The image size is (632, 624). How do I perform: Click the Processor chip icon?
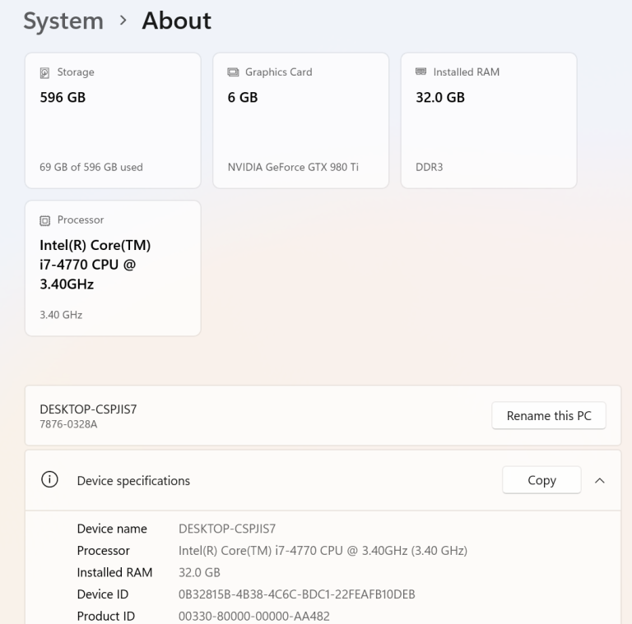pos(45,220)
